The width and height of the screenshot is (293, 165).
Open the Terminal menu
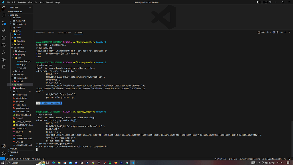click(49, 2)
